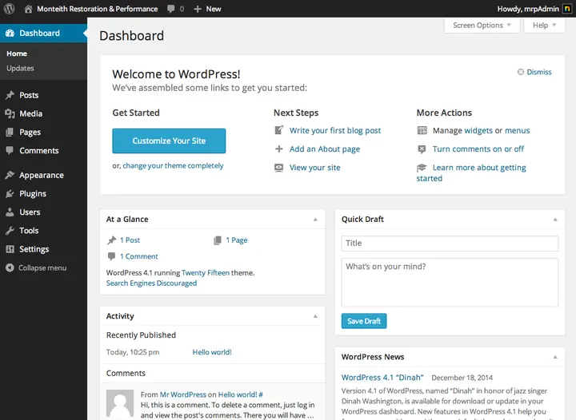Open the WordPress 4.1 "Dinah" news link
This screenshot has height=420, width=576.
click(382, 378)
